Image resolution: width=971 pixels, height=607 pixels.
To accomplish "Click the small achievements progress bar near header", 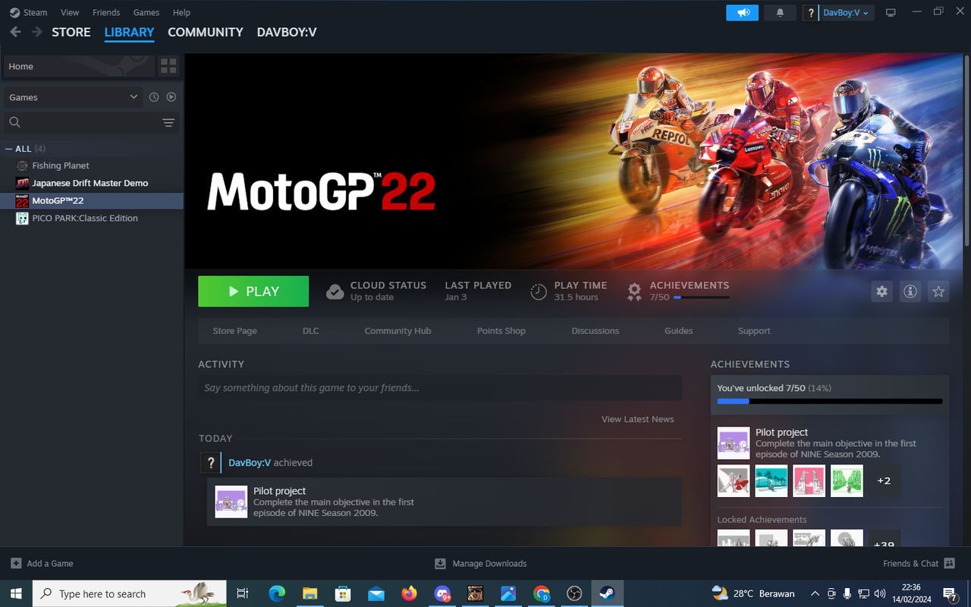I will (701, 298).
